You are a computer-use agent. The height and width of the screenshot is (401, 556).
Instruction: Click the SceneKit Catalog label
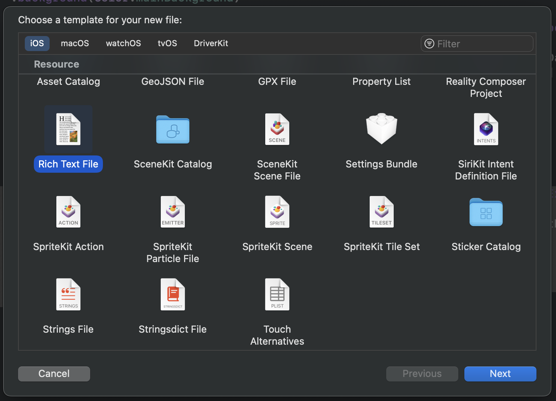[x=173, y=164]
